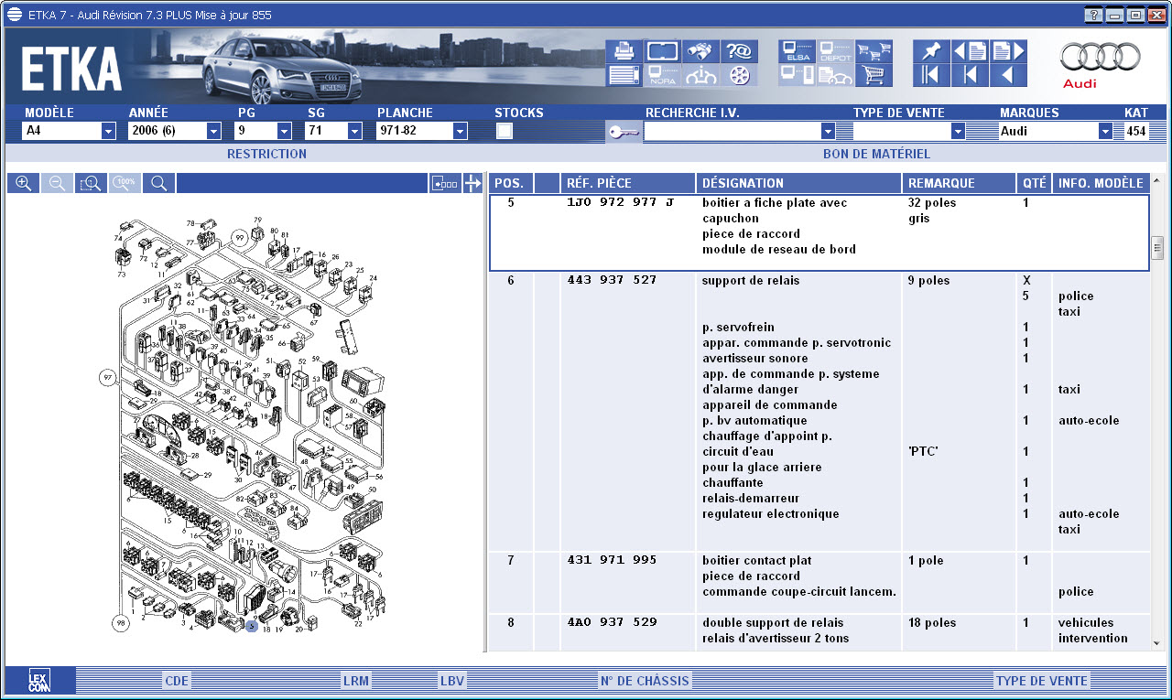Viewport: 1172px width, 700px height.
Task: Click the N° DE CHÂSSIS button
Action: [644, 681]
